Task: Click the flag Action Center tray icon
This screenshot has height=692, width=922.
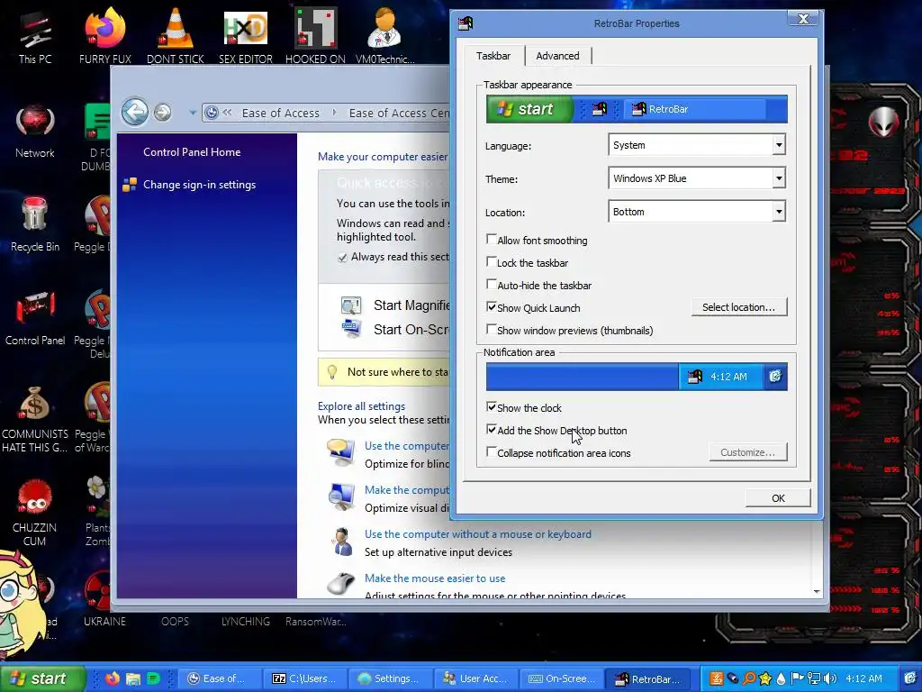Action: click(797, 678)
